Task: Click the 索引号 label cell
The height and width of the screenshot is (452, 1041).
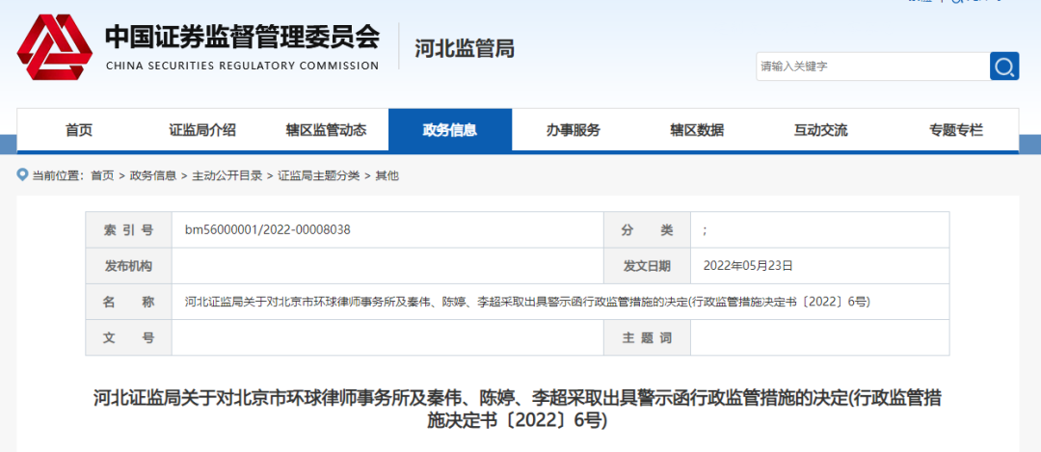Action: click(x=129, y=230)
